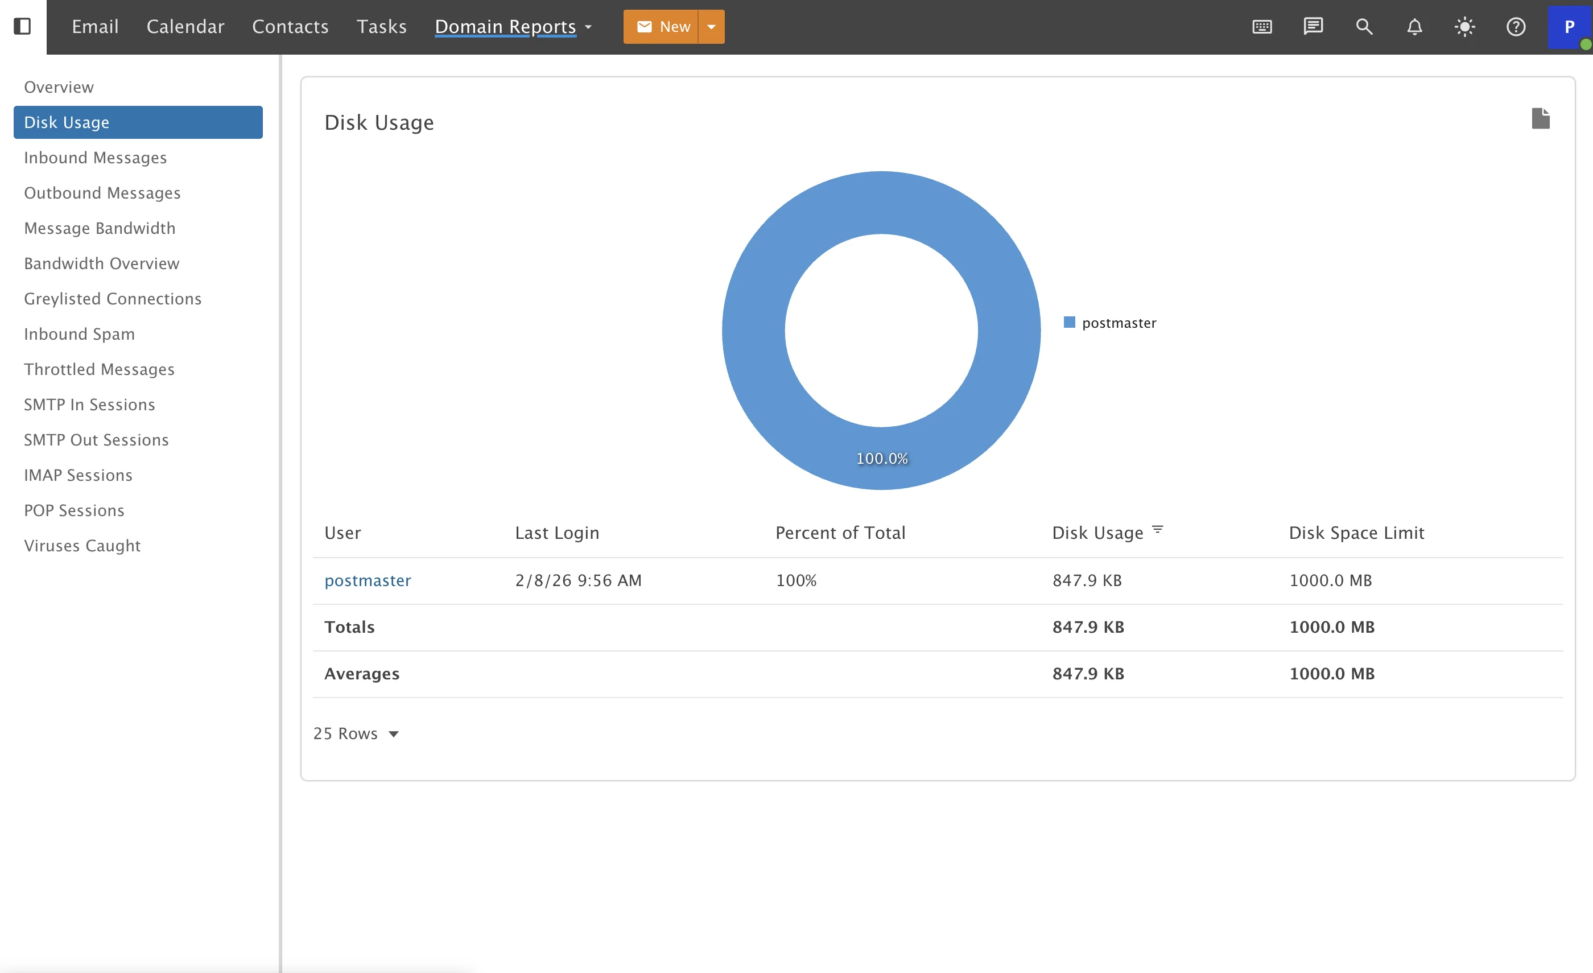Sort by Percent of Total column
The width and height of the screenshot is (1593, 973).
tap(840, 532)
